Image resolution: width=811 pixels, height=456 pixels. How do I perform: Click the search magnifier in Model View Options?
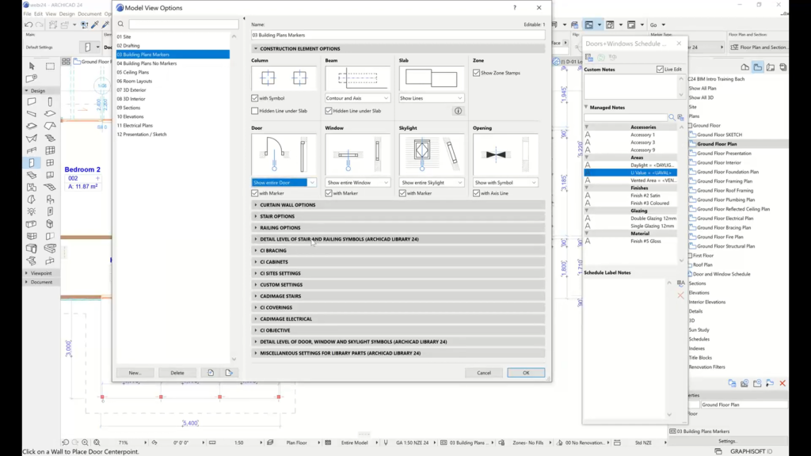tap(120, 25)
